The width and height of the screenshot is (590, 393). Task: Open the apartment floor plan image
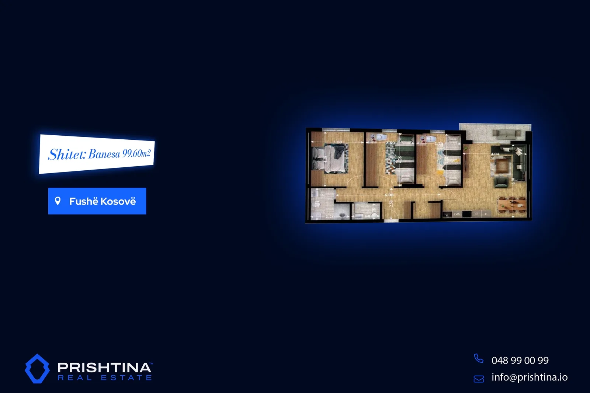click(x=419, y=173)
